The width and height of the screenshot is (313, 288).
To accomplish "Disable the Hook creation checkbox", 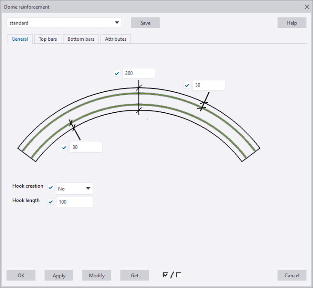I will click(51, 188).
